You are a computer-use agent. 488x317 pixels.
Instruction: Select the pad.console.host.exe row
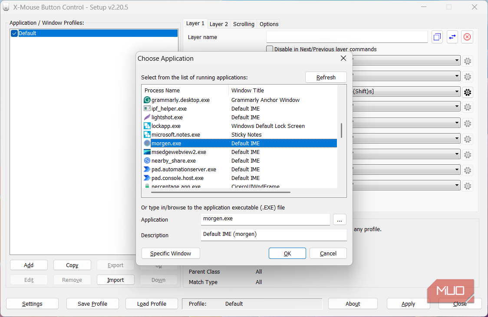(x=240, y=178)
